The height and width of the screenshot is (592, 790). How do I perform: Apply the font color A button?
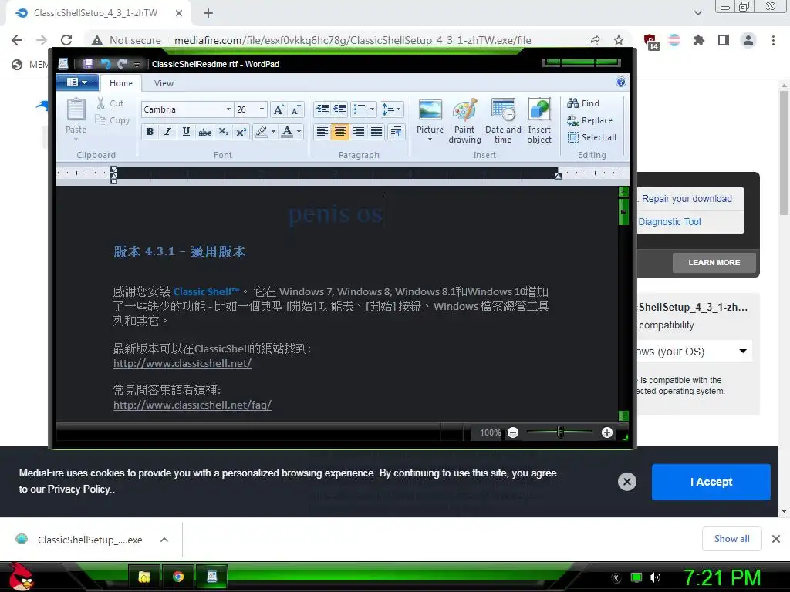tap(287, 132)
